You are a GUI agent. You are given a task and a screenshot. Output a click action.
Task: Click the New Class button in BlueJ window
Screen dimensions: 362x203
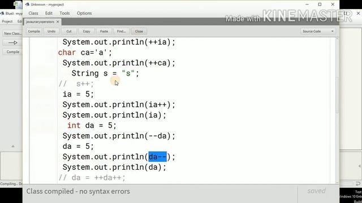point(12,34)
